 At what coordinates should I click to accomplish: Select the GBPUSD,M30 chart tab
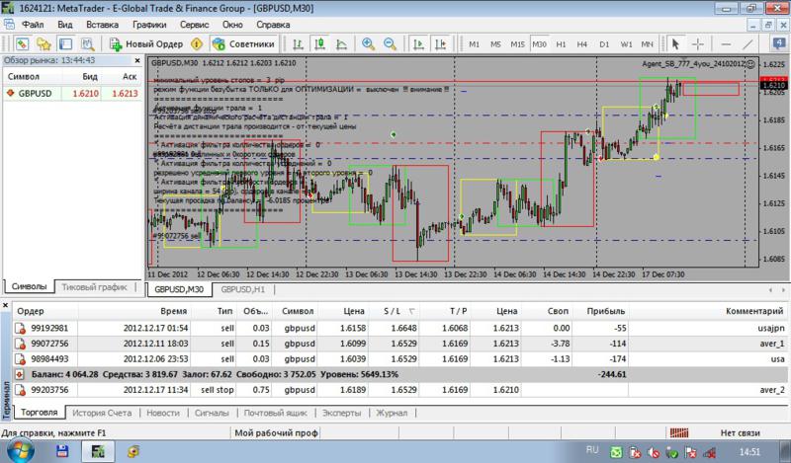pos(179,289)
